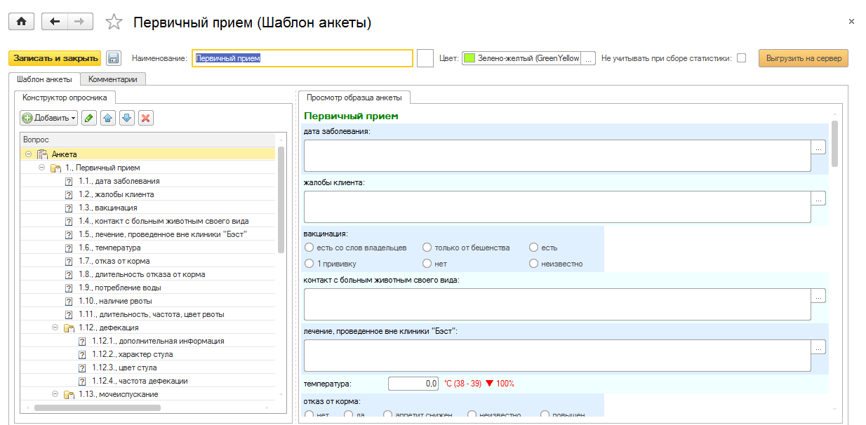This screenshot has height=425, width=866.
Task: Select tree row '1.12.1., дополнительная информация'
Action: pyautogui.click(x=149, y=341)
